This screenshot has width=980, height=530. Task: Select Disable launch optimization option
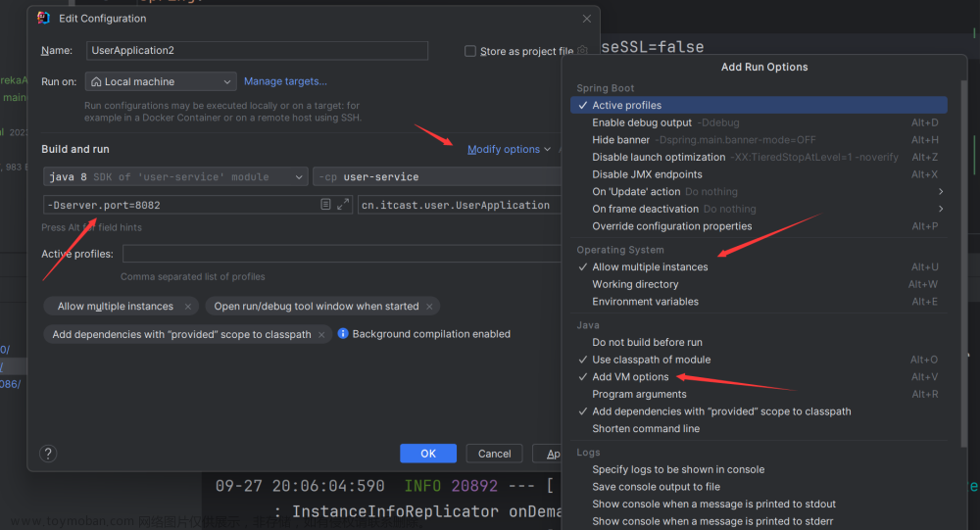pyautogui.click(x=759, y=157)
